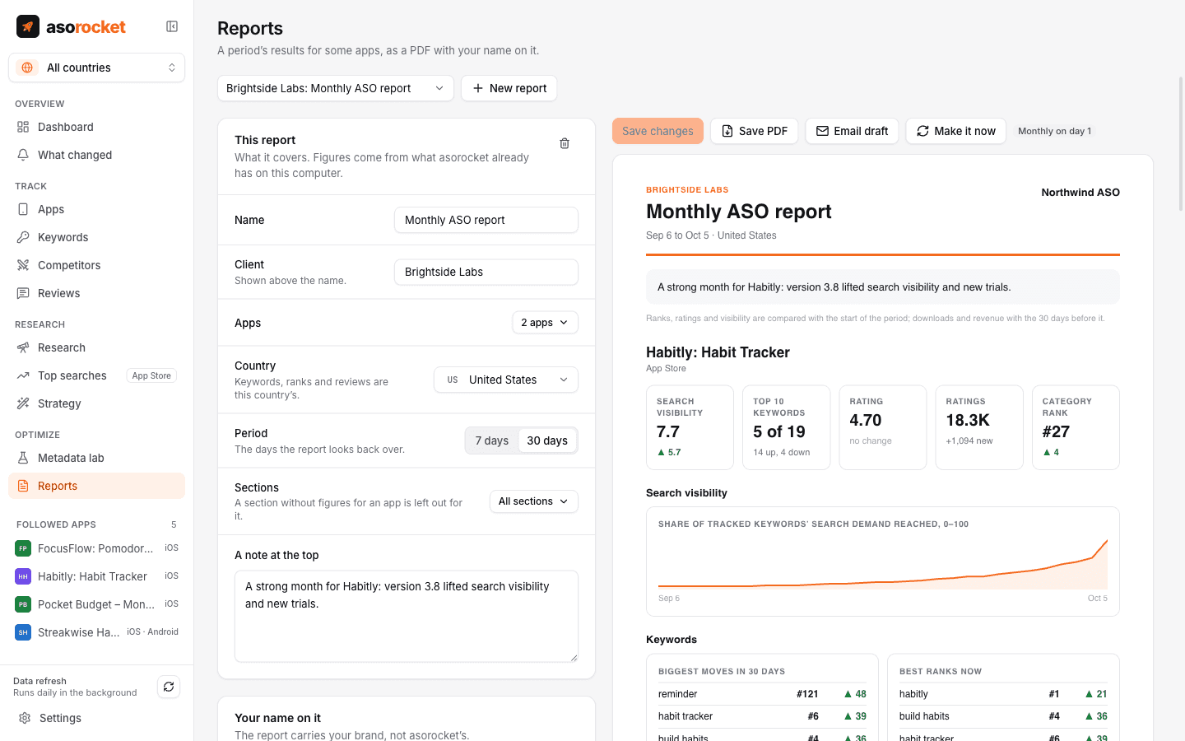Open Metadata lab

coord(97,458)
